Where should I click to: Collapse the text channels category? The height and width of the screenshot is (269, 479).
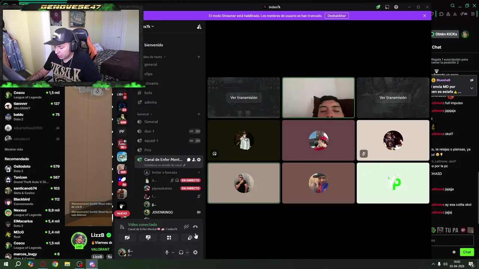click(x=154, y=57)
